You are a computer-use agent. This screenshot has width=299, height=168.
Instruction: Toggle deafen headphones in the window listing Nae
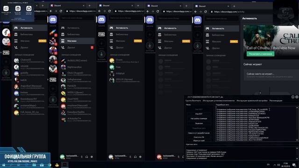pos(135,157)
